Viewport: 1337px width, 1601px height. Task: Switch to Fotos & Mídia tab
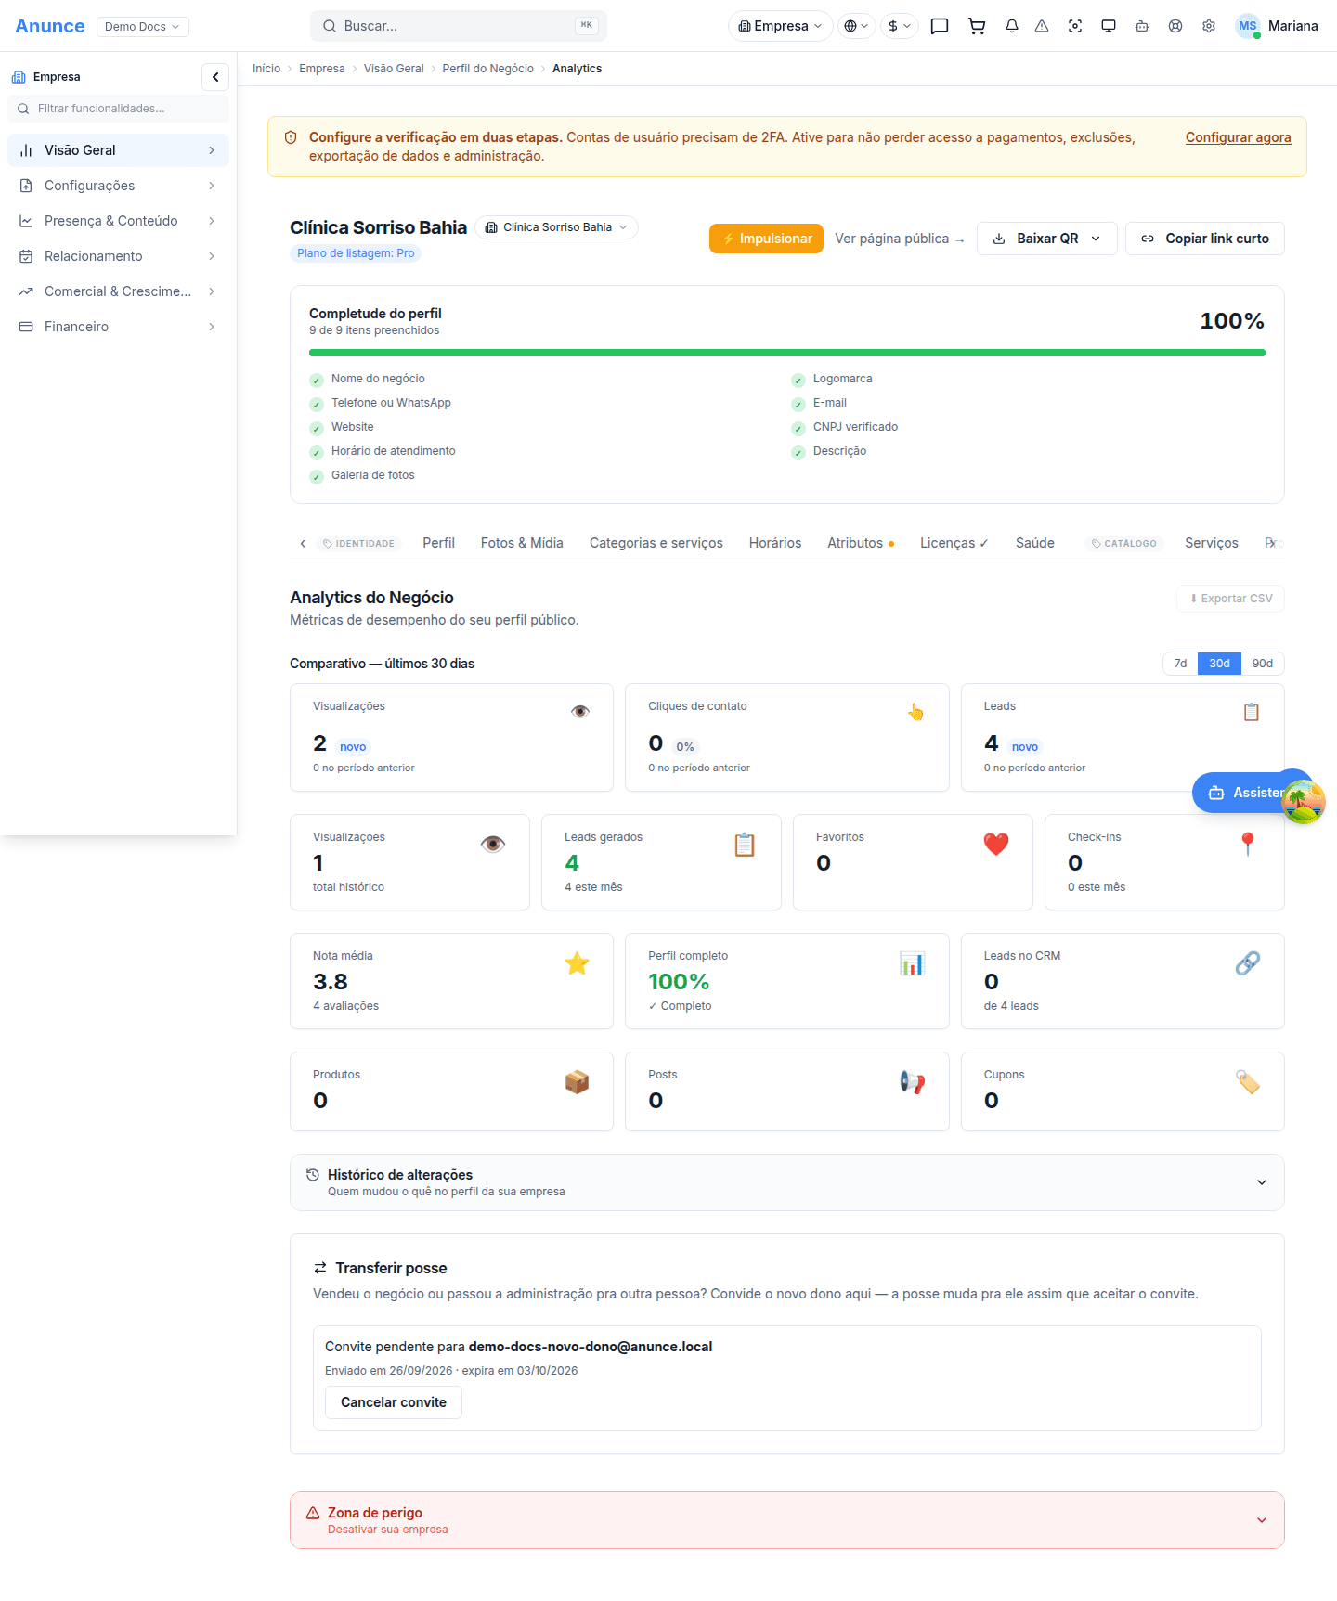click(x=522, y=543)
